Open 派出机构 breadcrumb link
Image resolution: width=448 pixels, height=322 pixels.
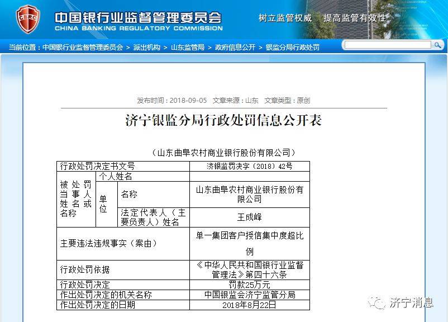[x=147, y=48]
